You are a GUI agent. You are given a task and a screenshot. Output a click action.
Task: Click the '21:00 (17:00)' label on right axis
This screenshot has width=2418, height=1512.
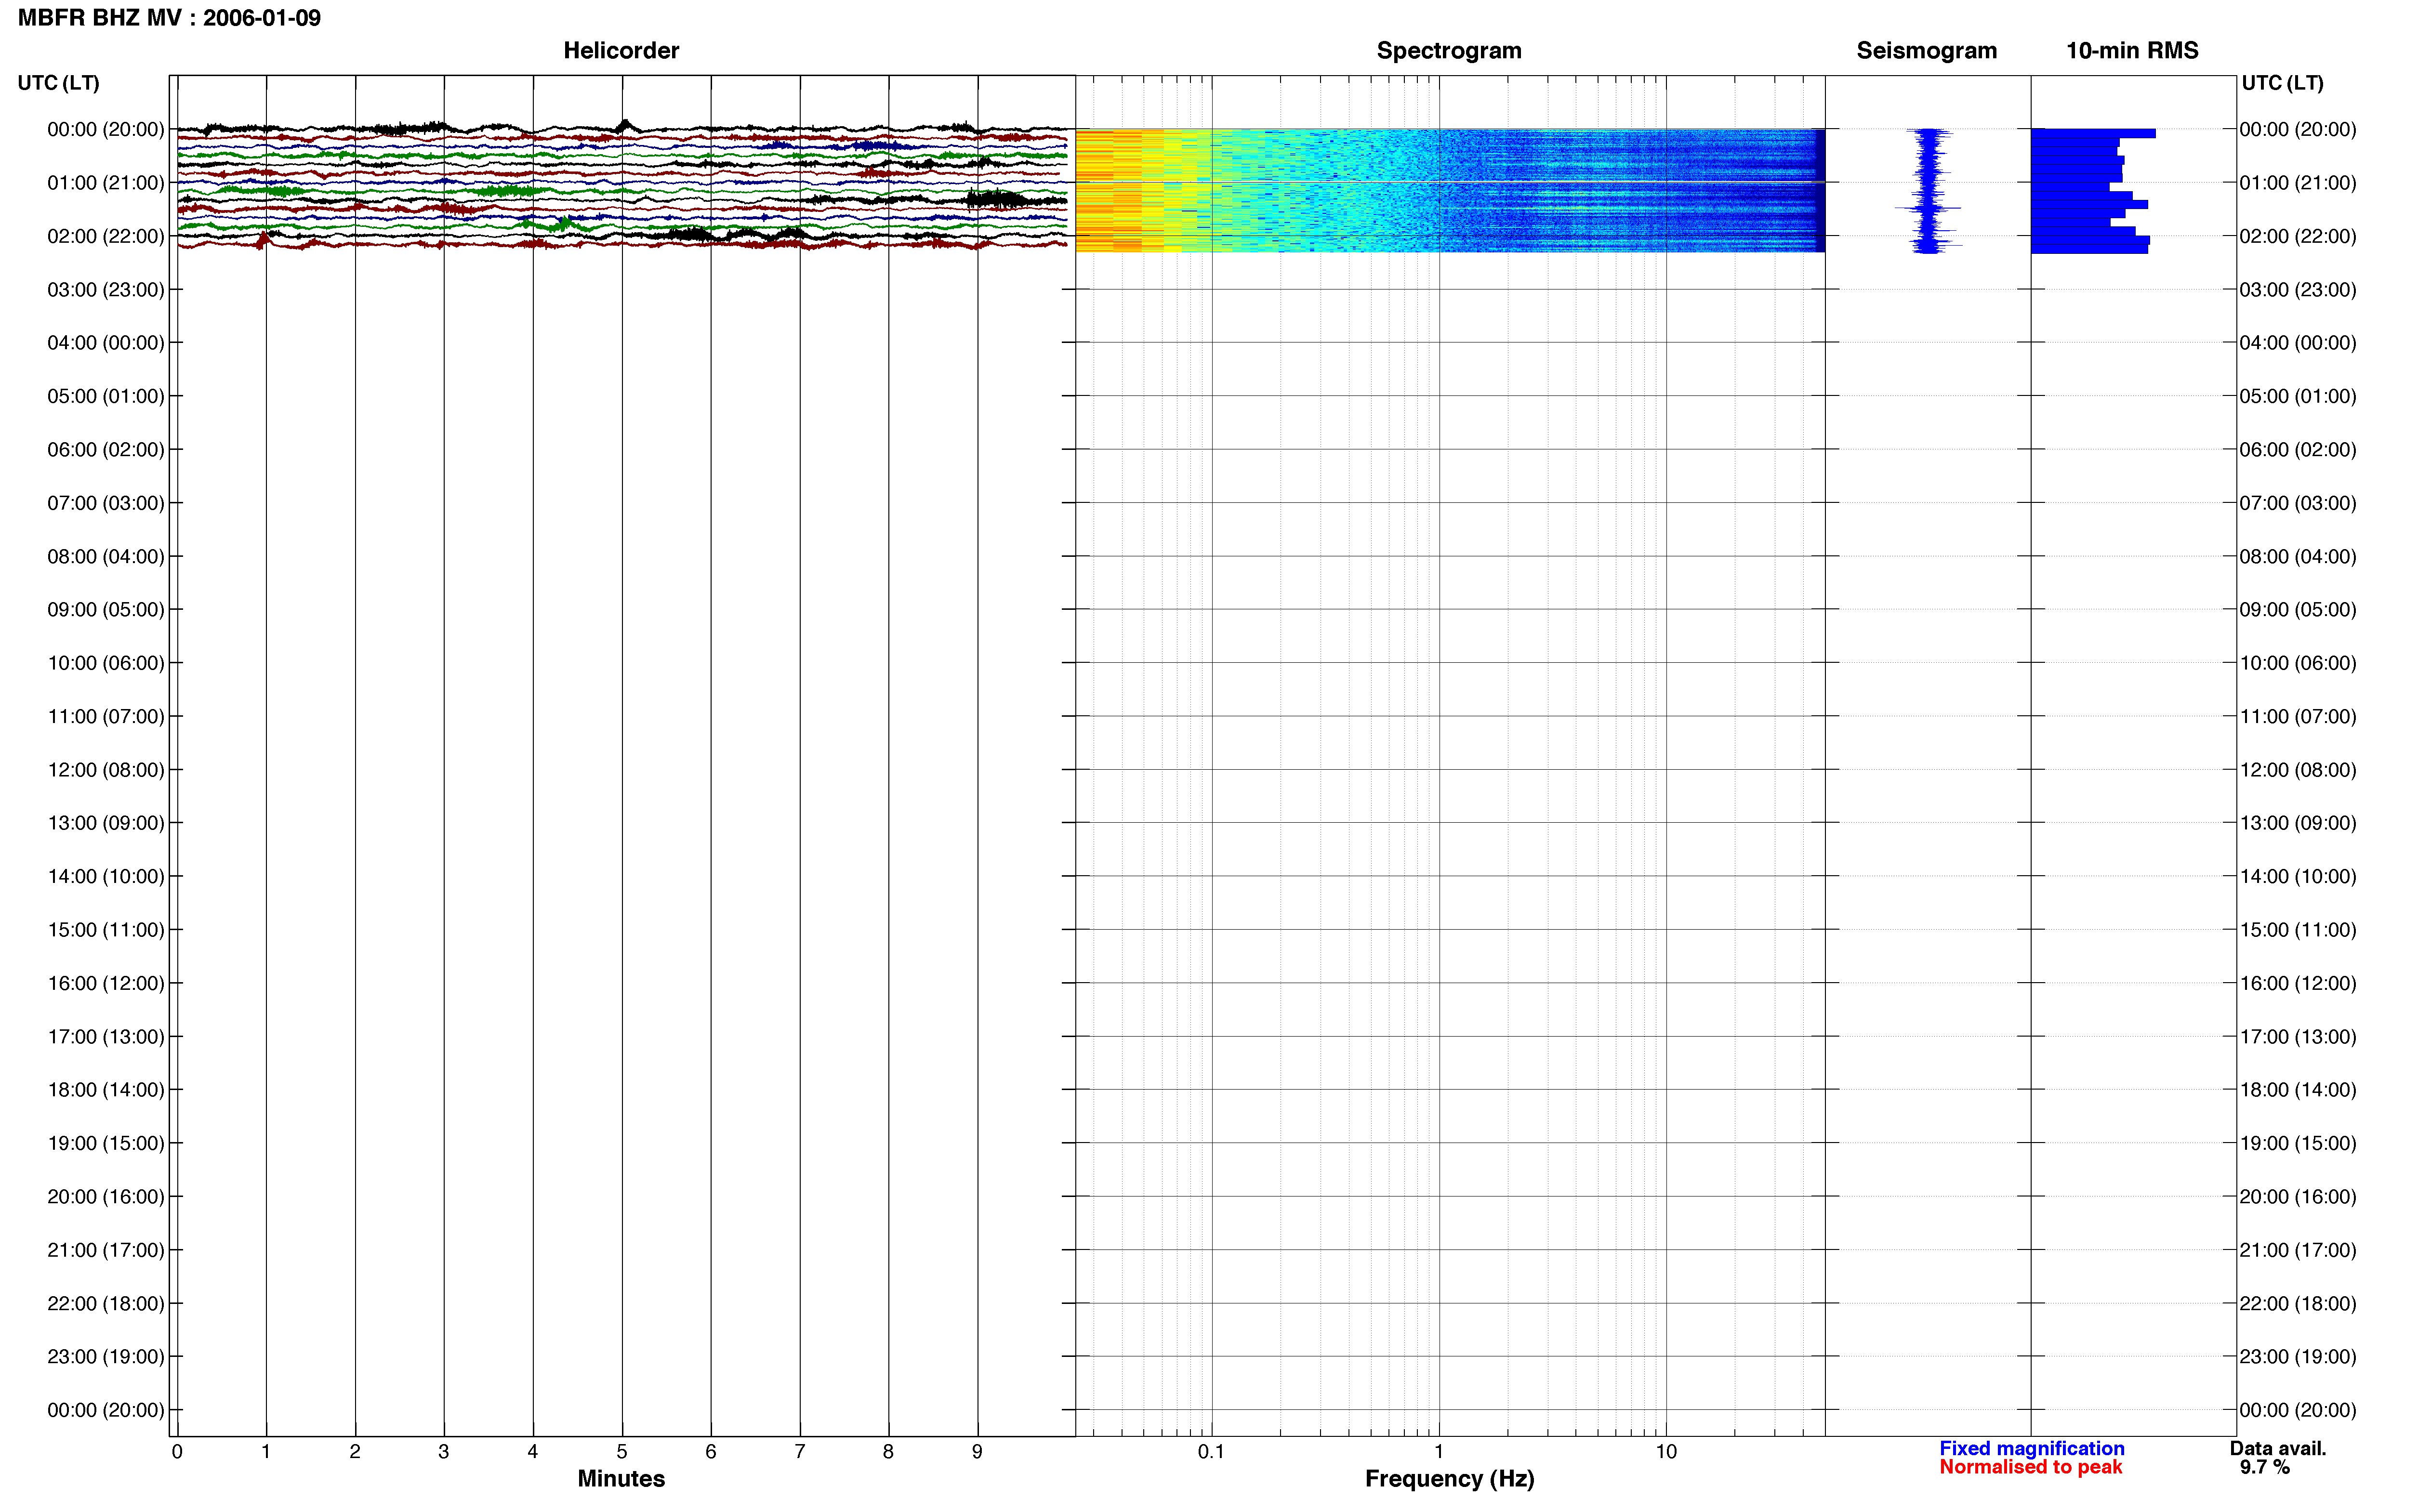[2298, 1250]
